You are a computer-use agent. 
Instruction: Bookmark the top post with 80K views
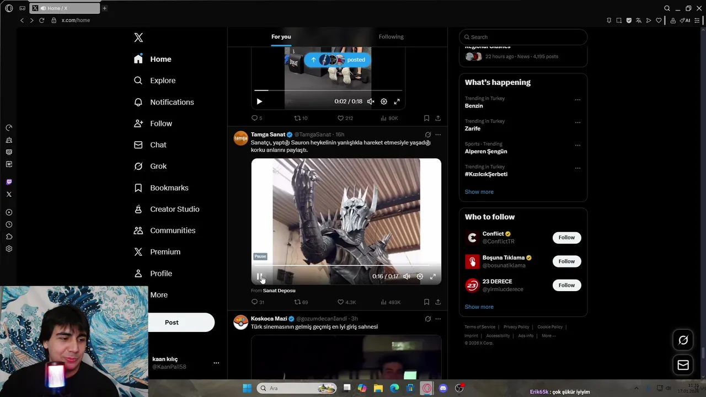426,118
